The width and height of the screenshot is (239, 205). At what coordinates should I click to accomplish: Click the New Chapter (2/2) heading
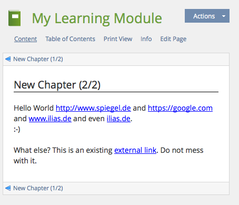point(57,85)
